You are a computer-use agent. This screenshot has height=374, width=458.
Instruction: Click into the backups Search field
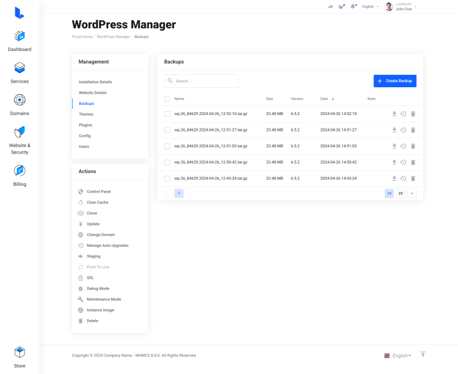[x=201, y=81]
